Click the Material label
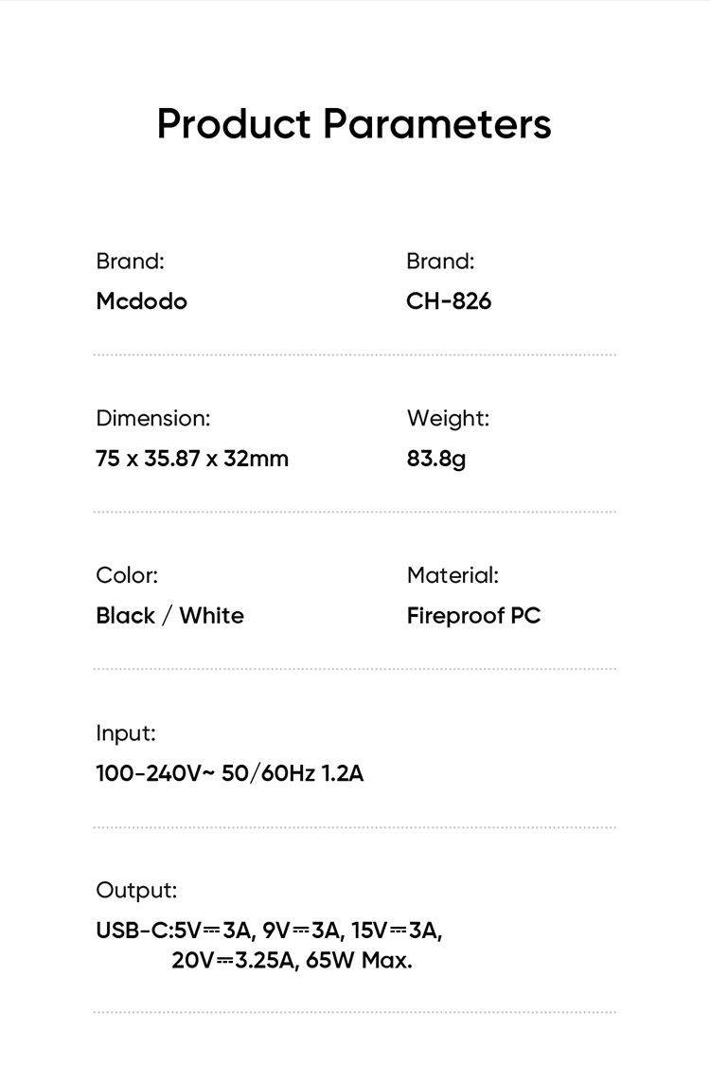This screenshot has width=710, height=1067. pos(453,576)
